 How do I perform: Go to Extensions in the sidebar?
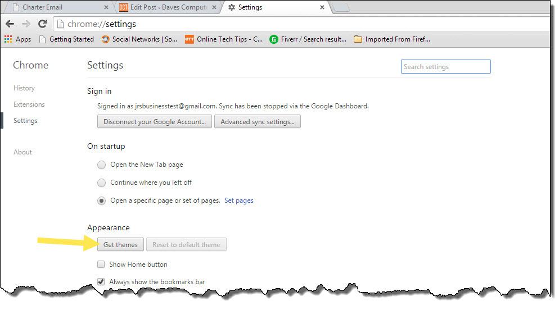point(29,104)
